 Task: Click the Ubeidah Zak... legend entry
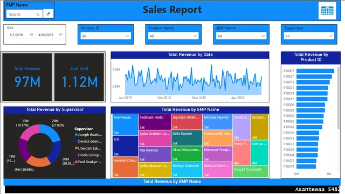coord(88,148)
